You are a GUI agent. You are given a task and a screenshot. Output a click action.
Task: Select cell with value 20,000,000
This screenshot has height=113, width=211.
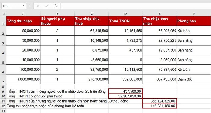pyautogui.click(x=23, y=50)
